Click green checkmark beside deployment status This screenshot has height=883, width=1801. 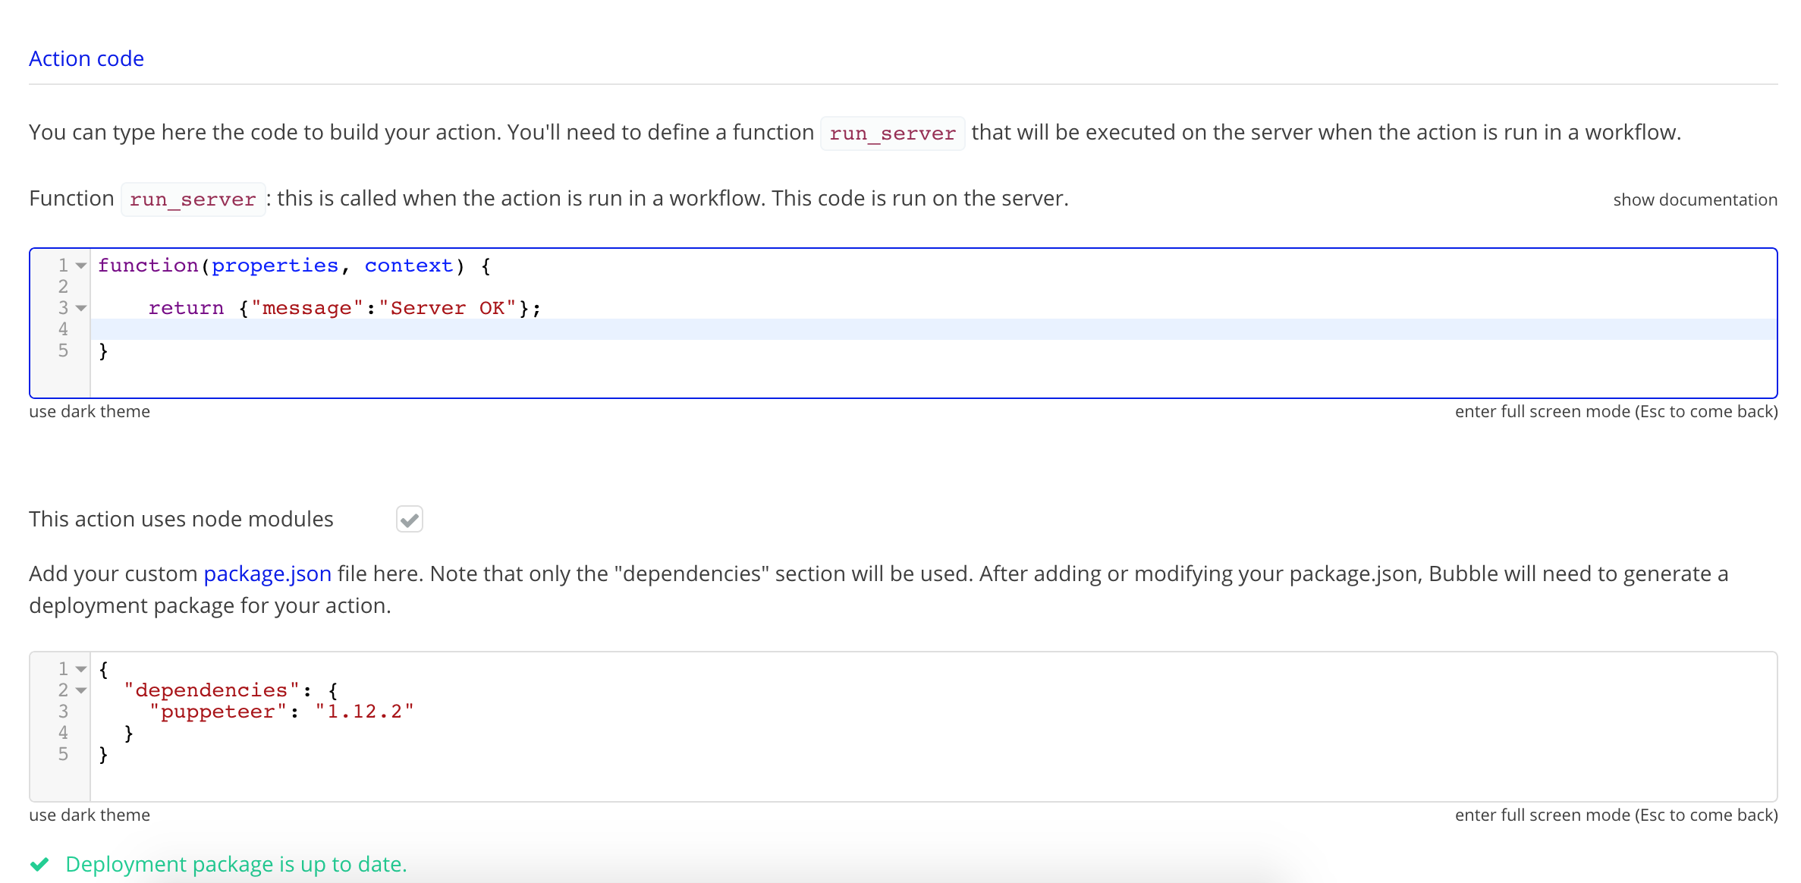click(39, 864)
